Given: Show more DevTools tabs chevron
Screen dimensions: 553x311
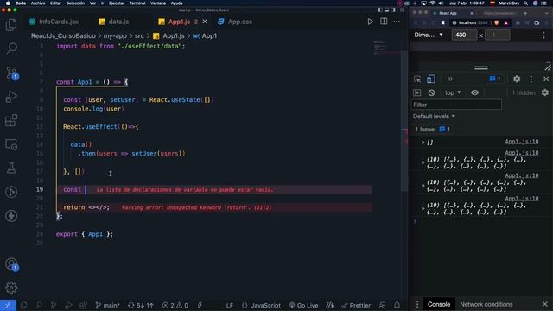Looking at the screenshot, I should pos(450,79).
